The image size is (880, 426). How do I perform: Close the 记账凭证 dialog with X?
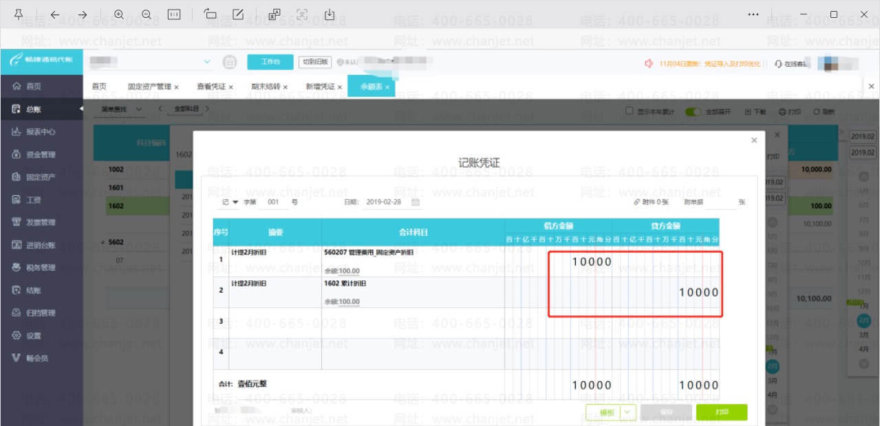pos(754,140)
